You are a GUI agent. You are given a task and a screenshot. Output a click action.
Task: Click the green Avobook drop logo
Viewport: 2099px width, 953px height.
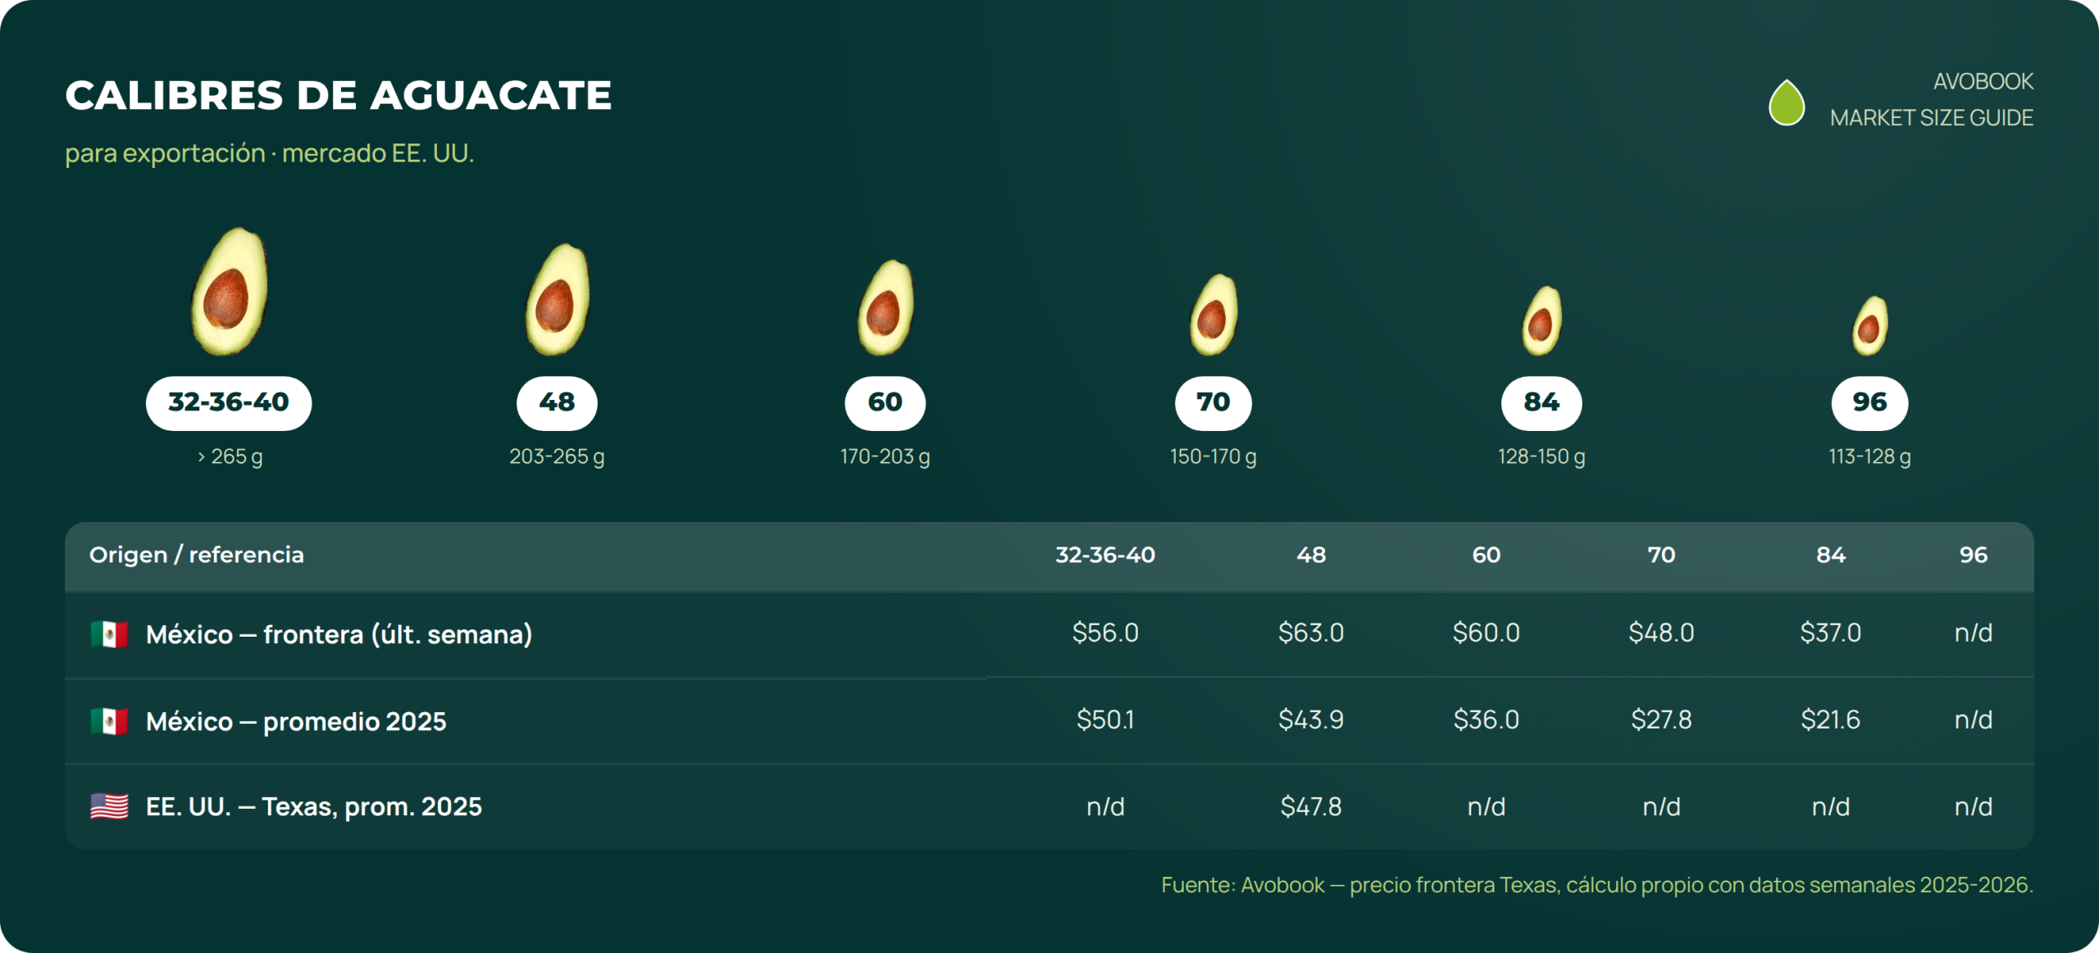pos(1787,102)
